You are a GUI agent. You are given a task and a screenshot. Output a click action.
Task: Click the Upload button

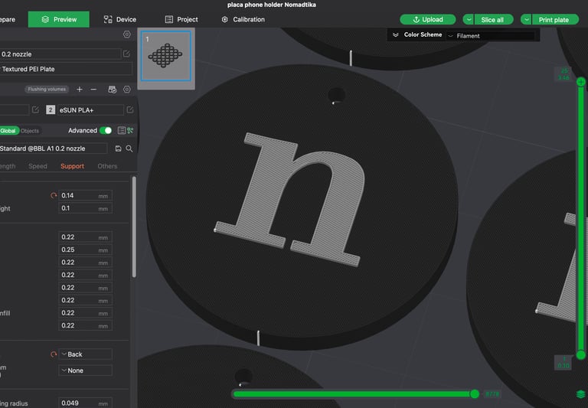[x=427, y=19]
